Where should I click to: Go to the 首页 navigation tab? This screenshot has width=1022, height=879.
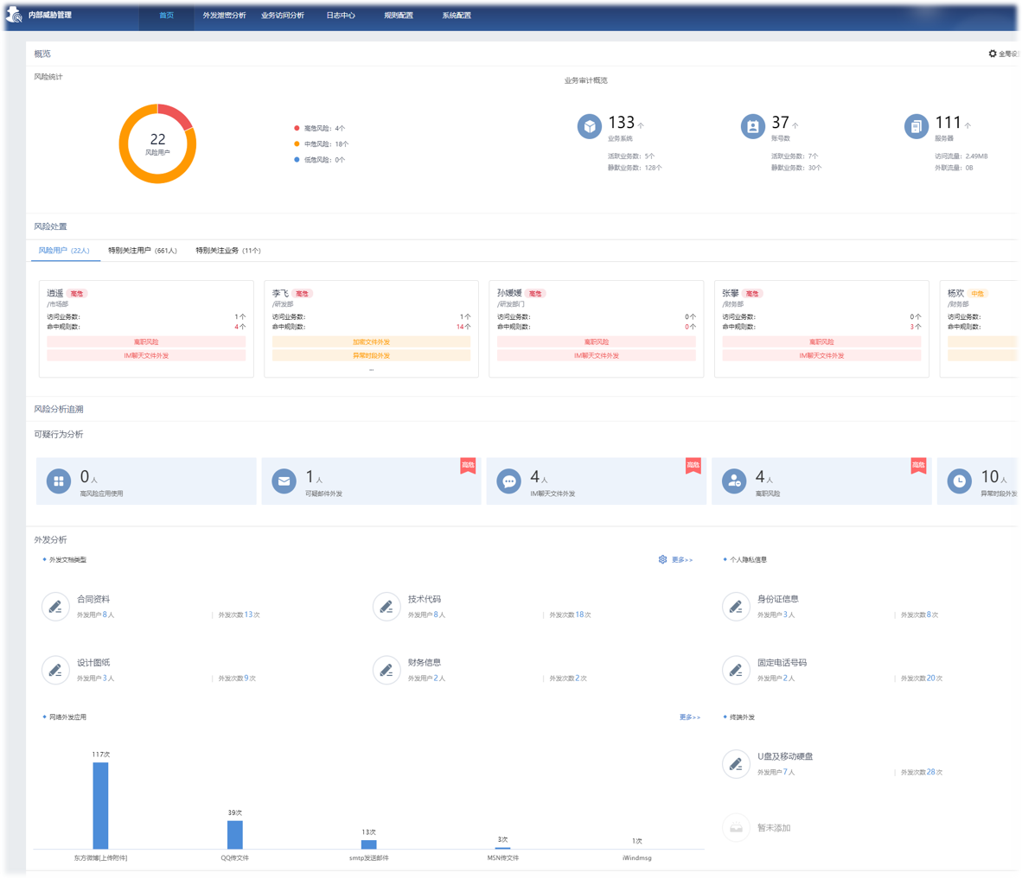(166, 15)
